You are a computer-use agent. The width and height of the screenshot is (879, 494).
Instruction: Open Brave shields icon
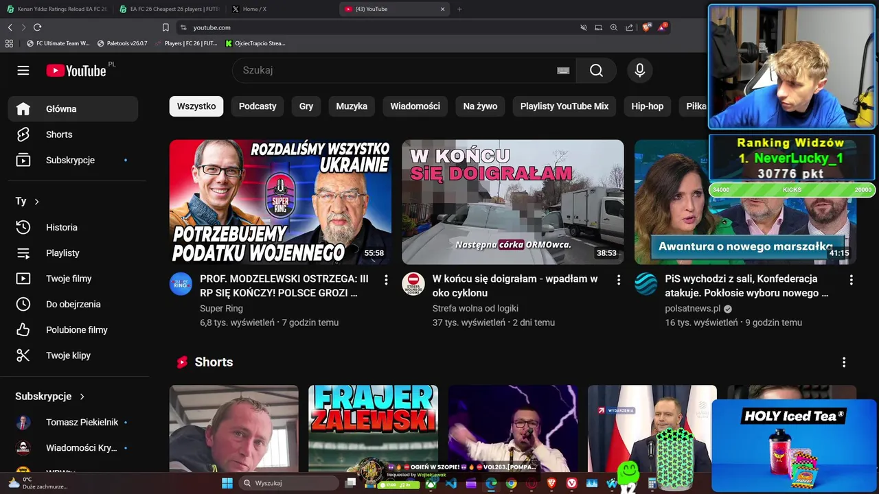click(x=646, y=27)
